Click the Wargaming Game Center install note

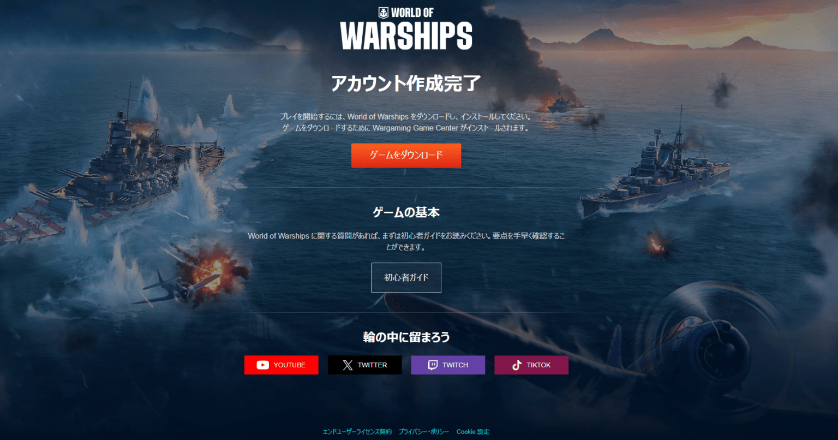(x=406, y=128)
